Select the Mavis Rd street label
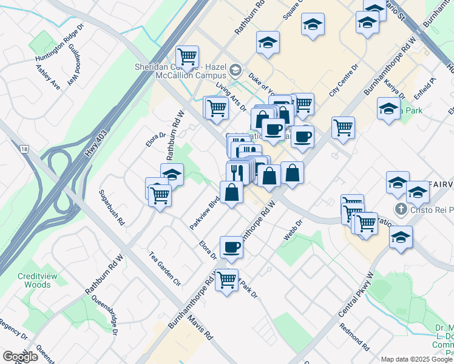Screen dimensions: 454x364 (200, 328)
